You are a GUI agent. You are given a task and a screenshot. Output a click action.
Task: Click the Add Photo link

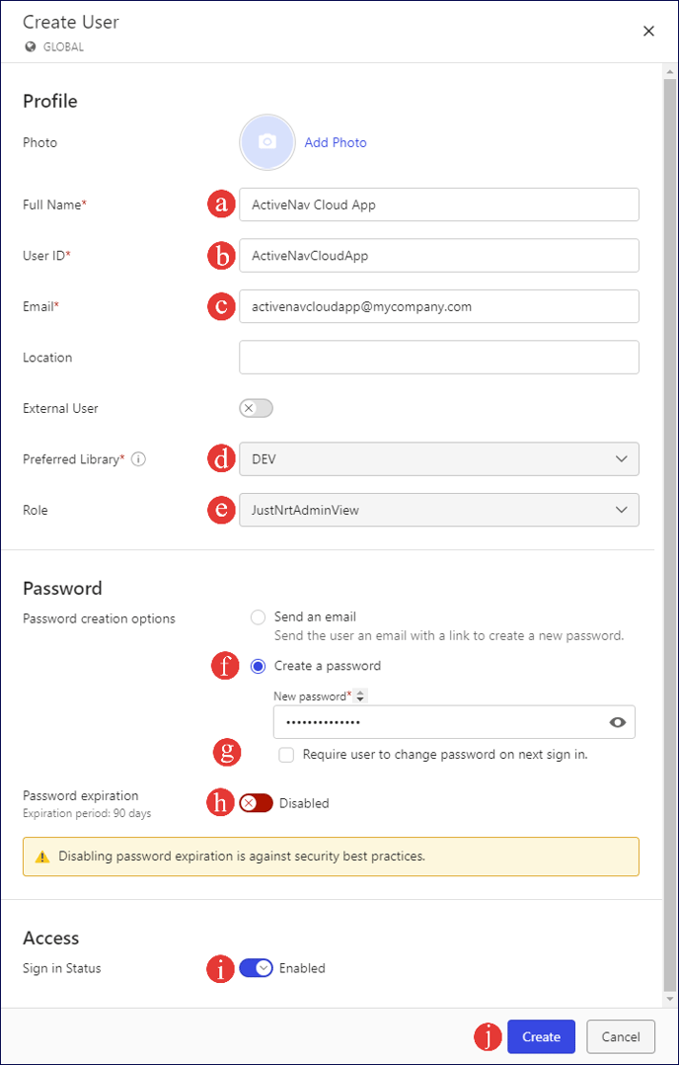336,142
